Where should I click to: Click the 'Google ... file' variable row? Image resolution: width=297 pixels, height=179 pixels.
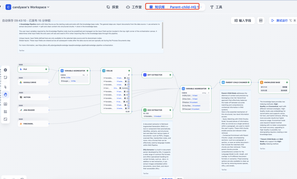tap(75, 81)
